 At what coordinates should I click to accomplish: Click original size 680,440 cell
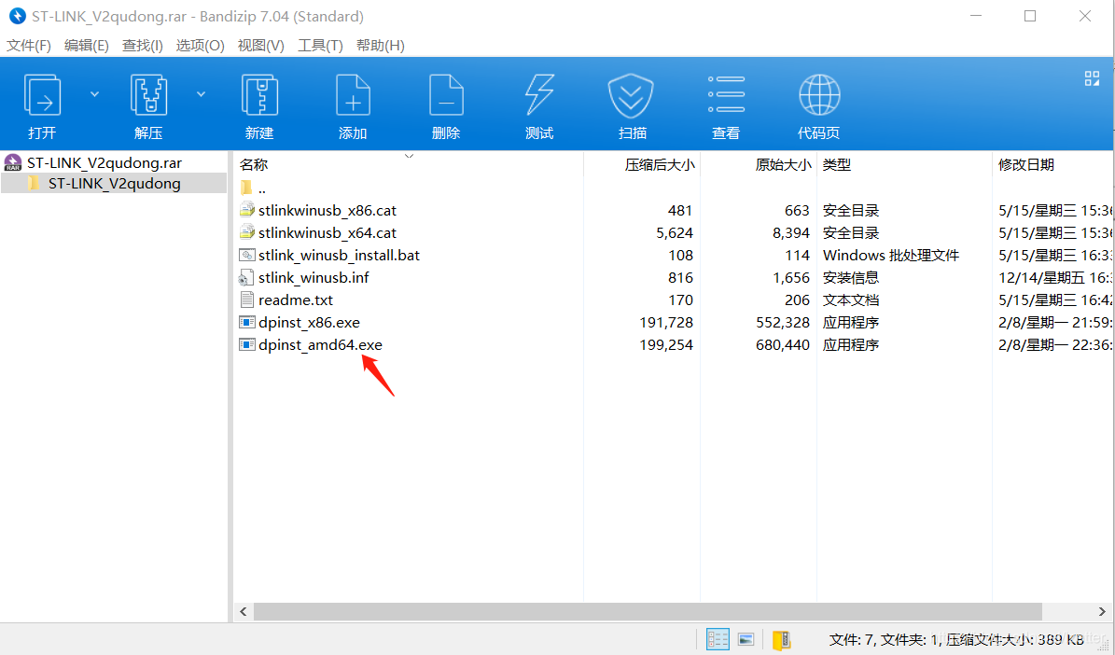pyautogui.click(x=783, y=345)
